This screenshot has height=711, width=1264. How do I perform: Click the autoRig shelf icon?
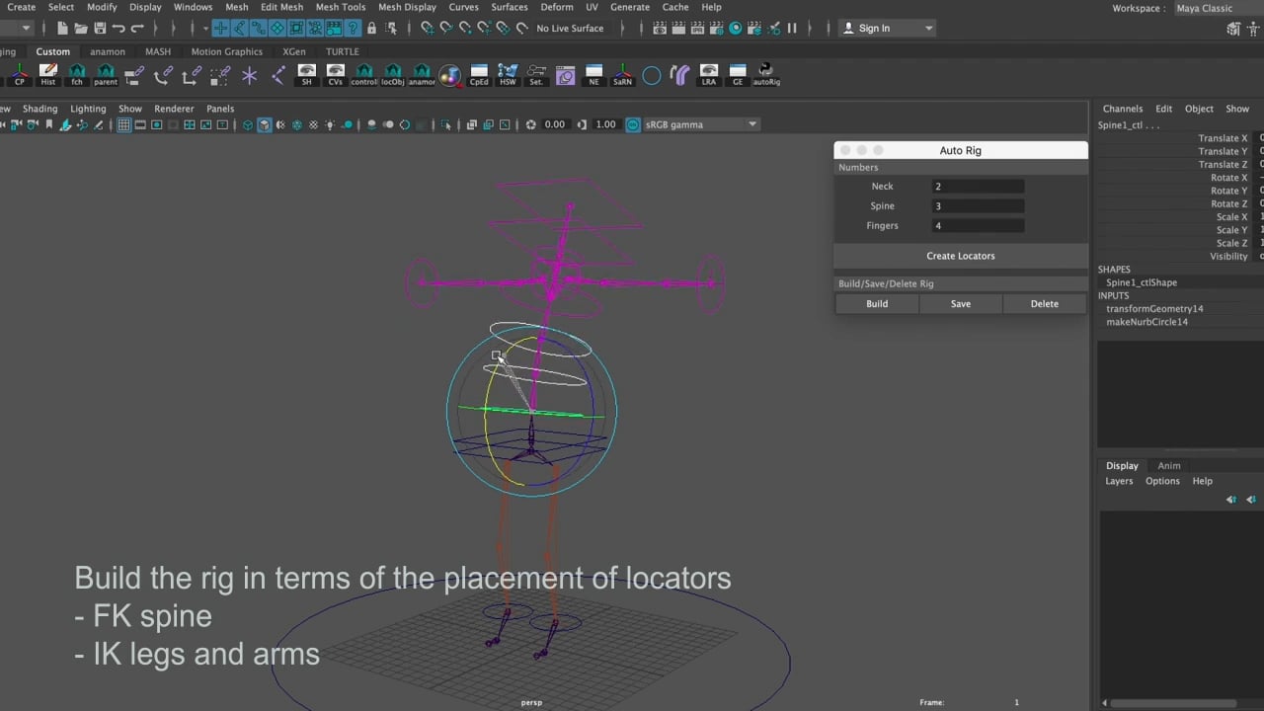[766, 74]
